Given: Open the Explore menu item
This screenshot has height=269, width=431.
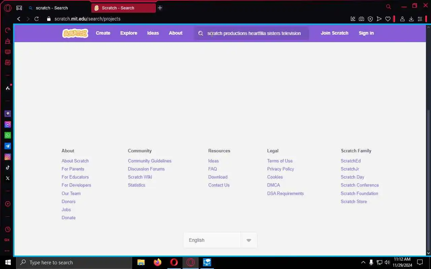Looking at the screenshot, I should pyautogui.click(x=129, y=33).
